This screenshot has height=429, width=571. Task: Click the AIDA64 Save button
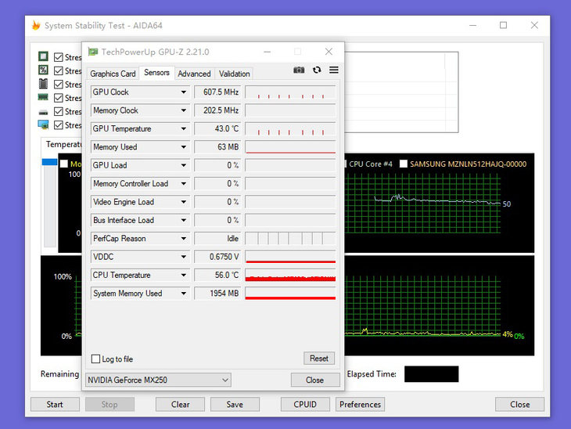coord(235,404)
